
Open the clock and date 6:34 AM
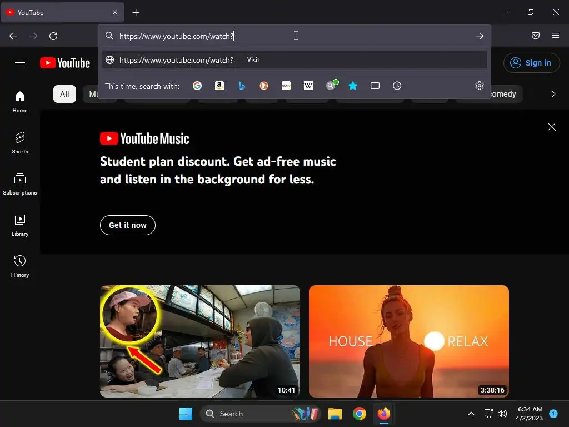(529, 414)
